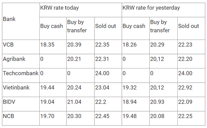Click NCB today's buy cash value 19.70
This screenshot has height=128, width=207.
(x=47, y=116)
